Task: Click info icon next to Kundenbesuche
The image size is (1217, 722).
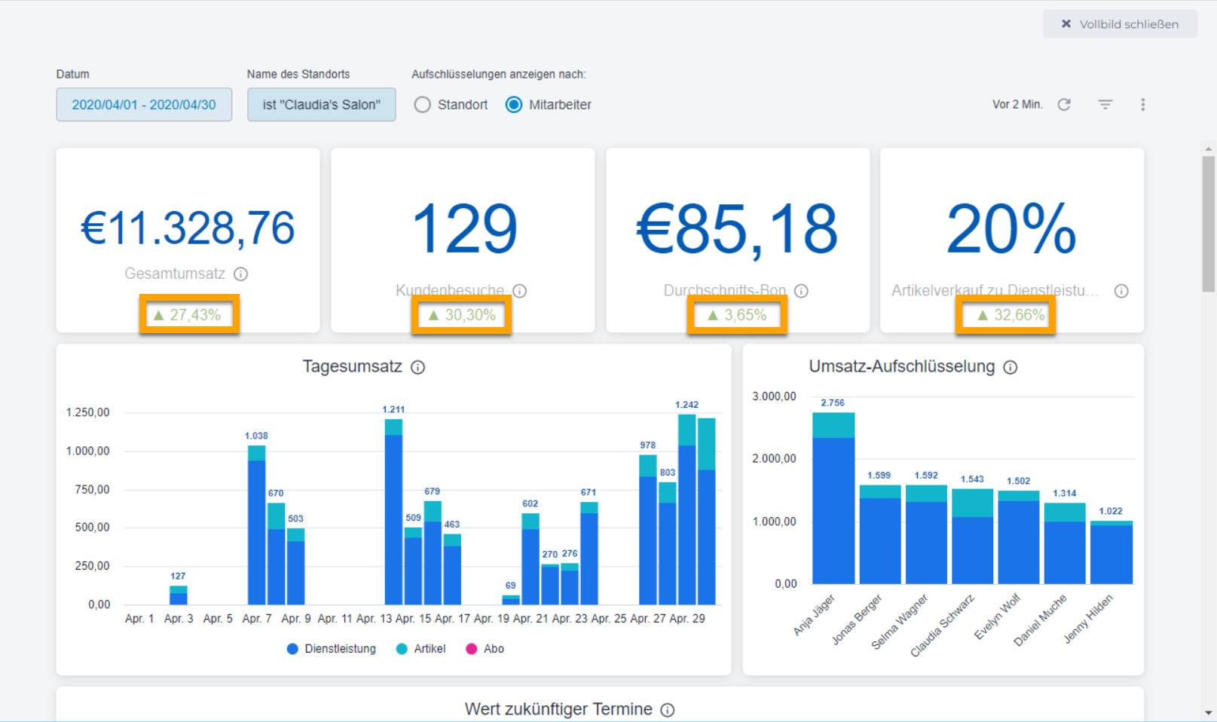Action: pyautogui.click(x=520, y=291)
